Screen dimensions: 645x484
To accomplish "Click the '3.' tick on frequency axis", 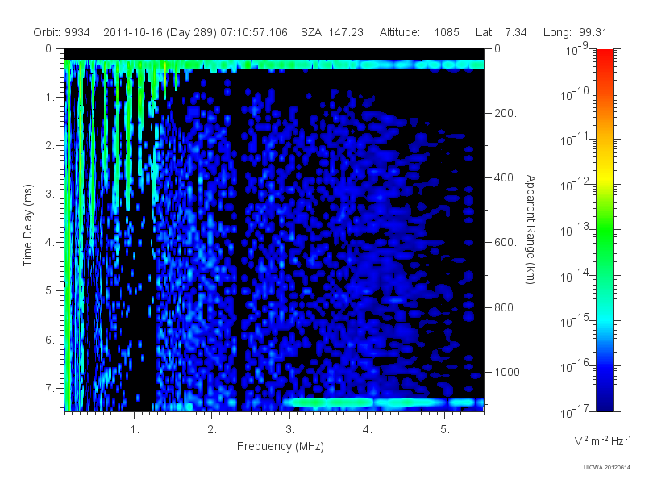I will tap(290, 430).
